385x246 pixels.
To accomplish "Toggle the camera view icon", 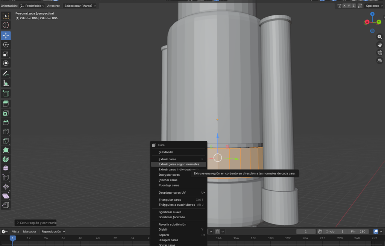I will click(x=380, y=52).
